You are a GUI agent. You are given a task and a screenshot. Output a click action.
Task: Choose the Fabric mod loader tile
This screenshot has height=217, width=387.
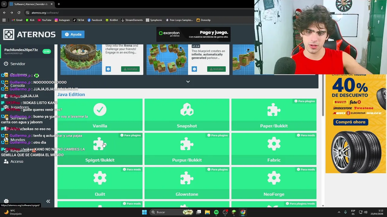pos(274,149)
